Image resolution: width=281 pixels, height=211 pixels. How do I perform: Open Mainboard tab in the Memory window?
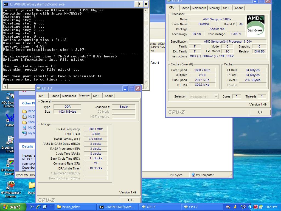point(69,96)
